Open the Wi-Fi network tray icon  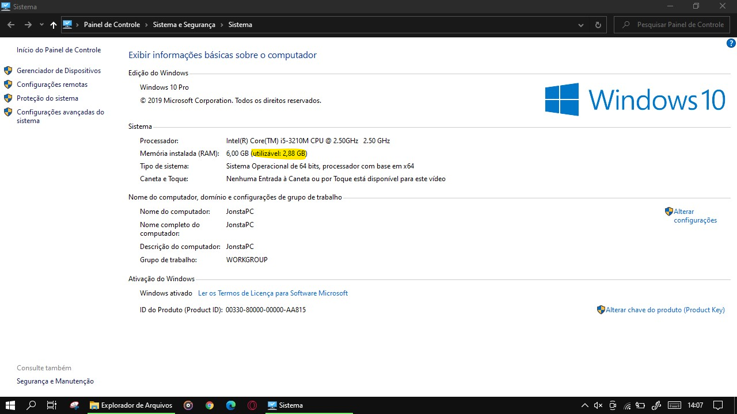point(627,405)
